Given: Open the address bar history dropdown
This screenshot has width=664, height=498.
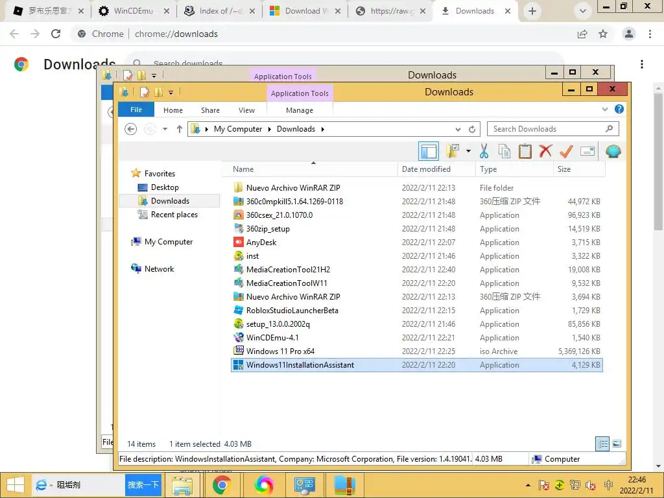Looking at the screenshot, I should coord(458,129).
